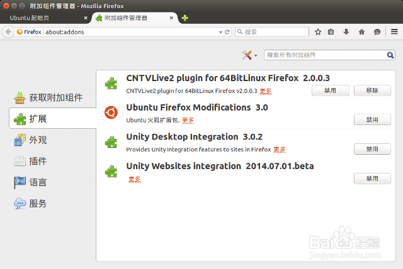Close the Ubuntu 起始页 tab
Viewport: 403px width, 269px height.
coord(86,18)
